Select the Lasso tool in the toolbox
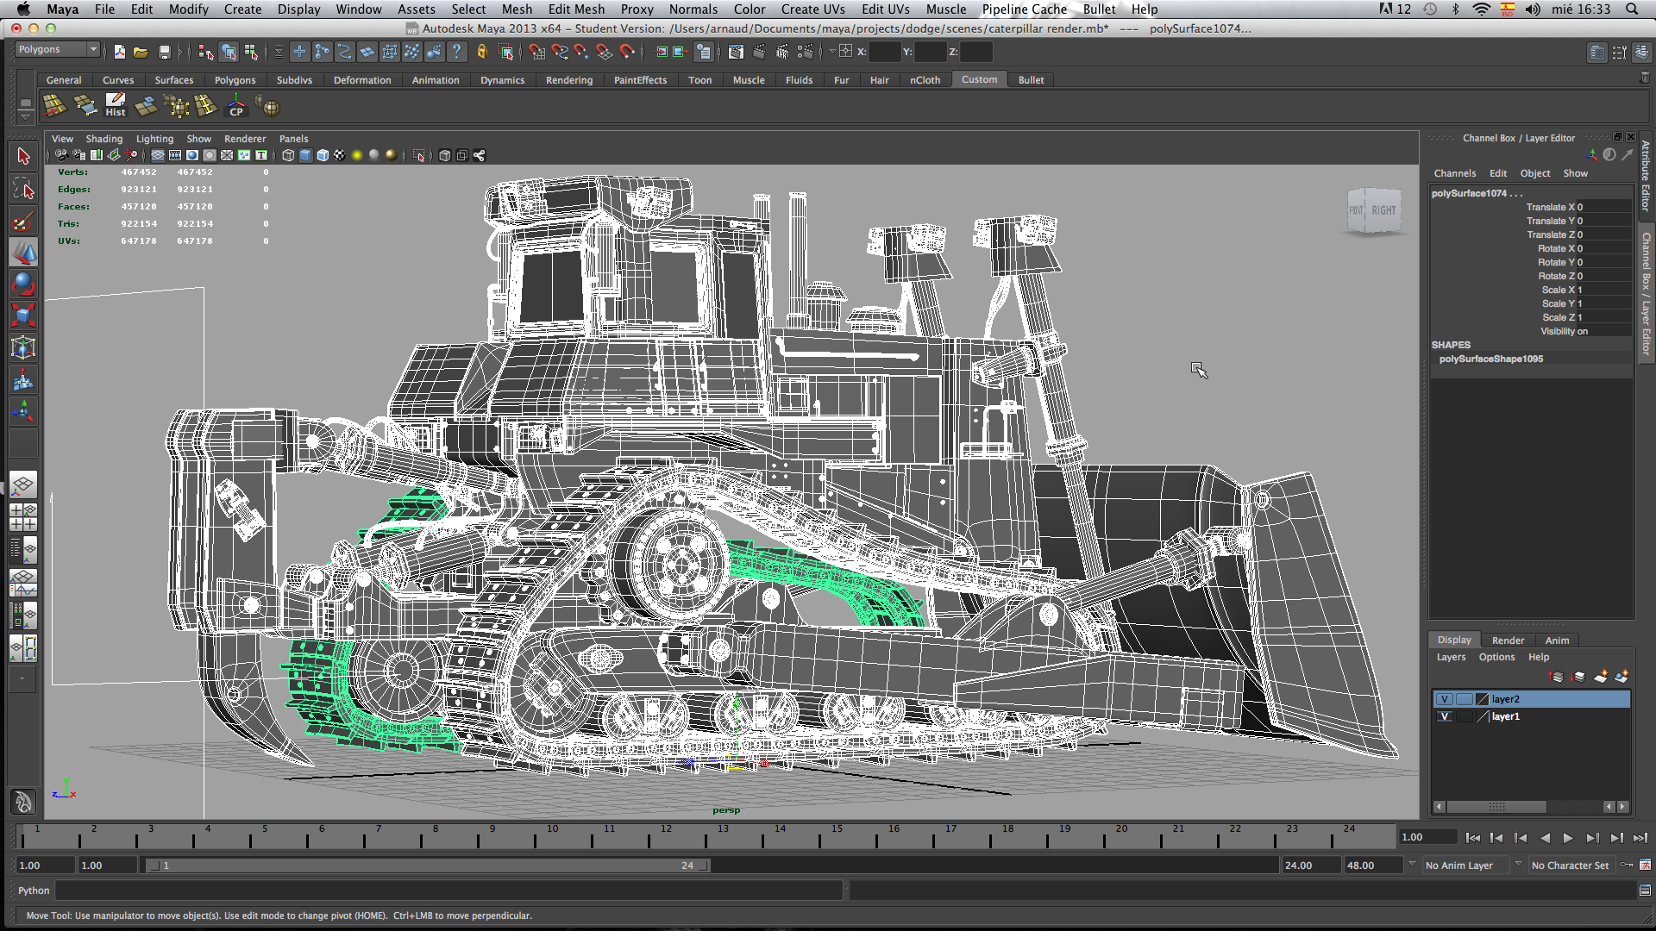 (x=23, y=189)
